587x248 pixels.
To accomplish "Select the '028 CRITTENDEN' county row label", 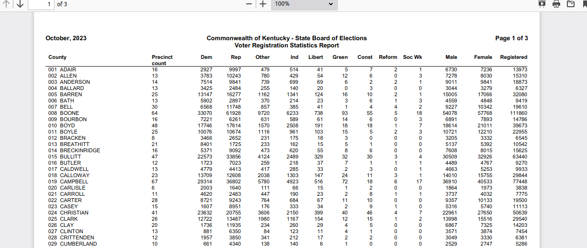I will click(x=71, y=237).
